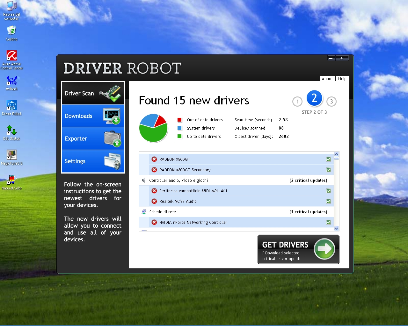Image resolution: width=408 pixels, height=326 pixels.
Task: Open the Cestino recycle bin icon
Action: pyautogui.click(x=11, y=33)
